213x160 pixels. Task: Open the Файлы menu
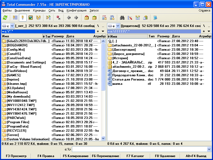click(x=7, y=10)
